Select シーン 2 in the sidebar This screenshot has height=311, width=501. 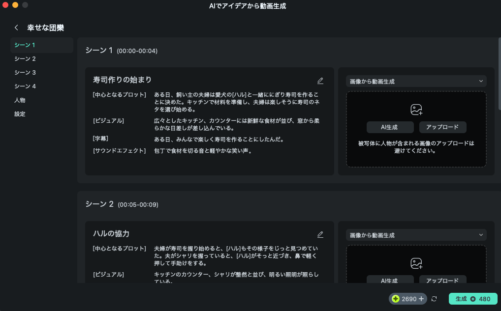coord(25,59)
